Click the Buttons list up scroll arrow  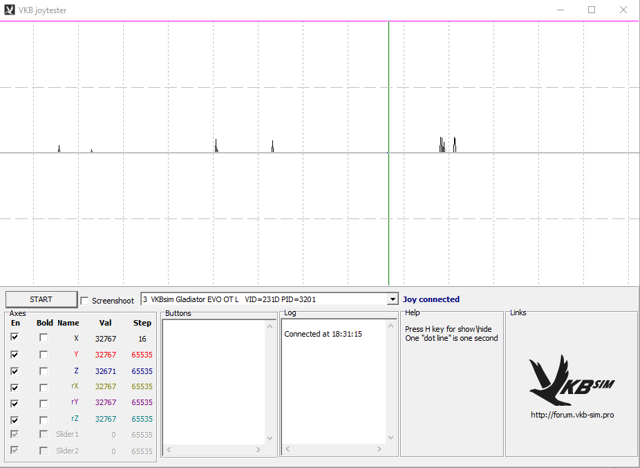tap(270, 326)
